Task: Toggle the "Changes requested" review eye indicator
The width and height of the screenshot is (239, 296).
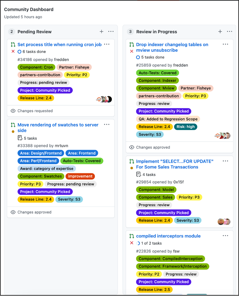Action: [x=13, y=111]
